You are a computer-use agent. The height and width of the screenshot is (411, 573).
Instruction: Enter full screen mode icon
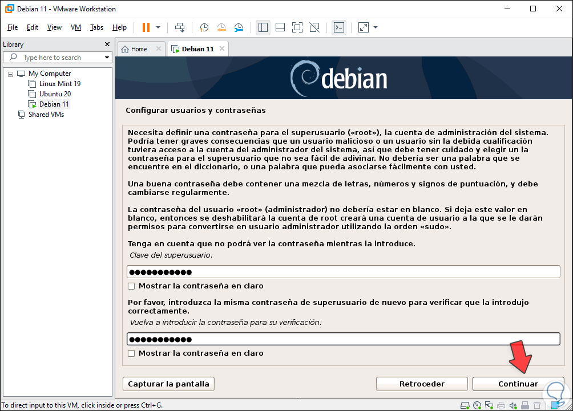point(297,27)
